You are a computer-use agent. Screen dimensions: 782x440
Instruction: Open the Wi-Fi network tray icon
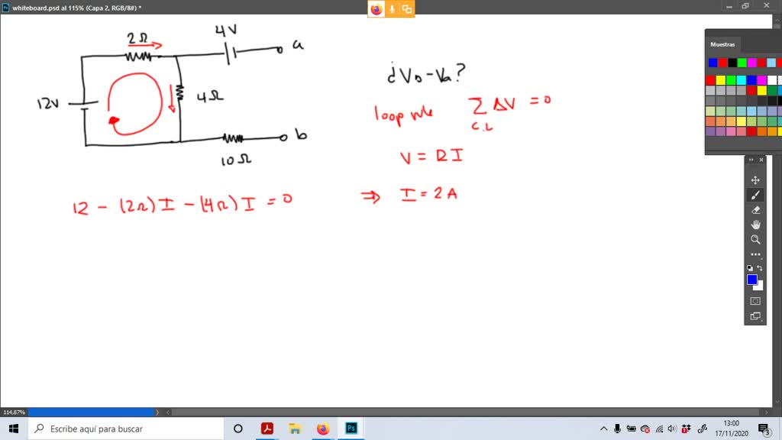(659, 429)
